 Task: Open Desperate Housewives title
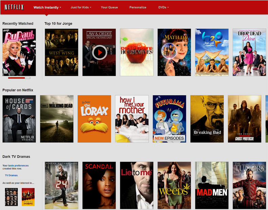(x=137, y=52)
